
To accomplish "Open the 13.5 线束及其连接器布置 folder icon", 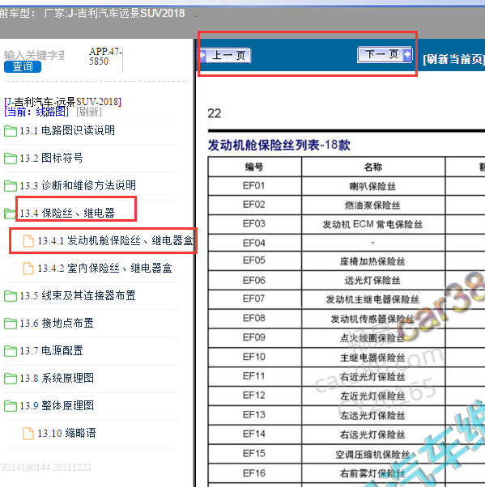I will 11,296.
